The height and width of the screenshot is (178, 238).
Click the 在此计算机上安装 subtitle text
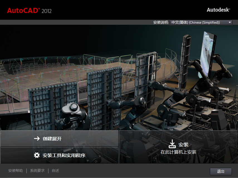[178, 152]
